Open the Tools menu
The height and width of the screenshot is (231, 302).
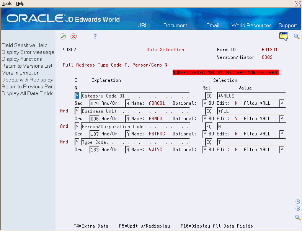click(x=7, y=3)
